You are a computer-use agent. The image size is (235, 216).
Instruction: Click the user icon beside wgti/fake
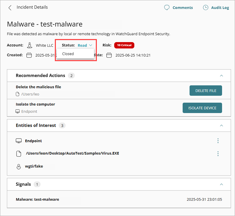coord(19,166)
